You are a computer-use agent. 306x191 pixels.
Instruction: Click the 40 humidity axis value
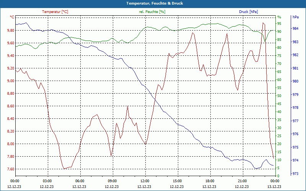point(279,112)
